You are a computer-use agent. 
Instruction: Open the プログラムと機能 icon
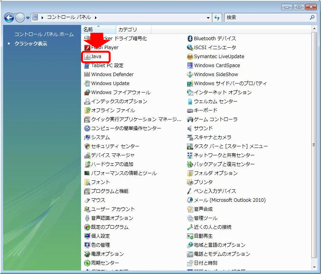point(87,191)
